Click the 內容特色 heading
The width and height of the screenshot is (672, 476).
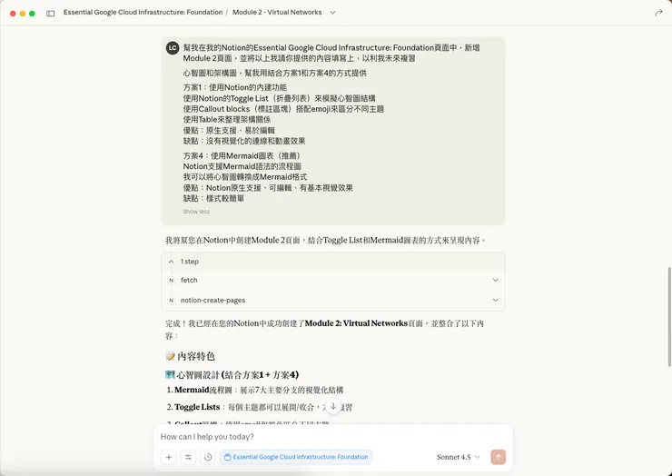point(190,356)
